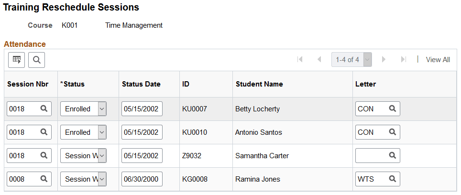
Task: Show the next row in the grid
Action: (384, 60)
